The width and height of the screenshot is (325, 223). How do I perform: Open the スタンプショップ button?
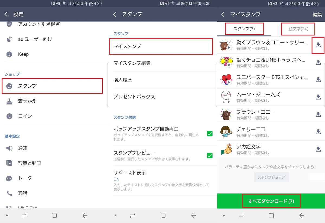271,177
